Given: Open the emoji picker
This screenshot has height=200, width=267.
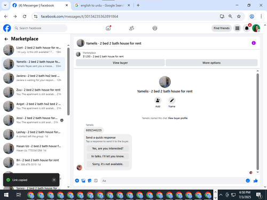Looking at the screenshot, I should (248, 181).
